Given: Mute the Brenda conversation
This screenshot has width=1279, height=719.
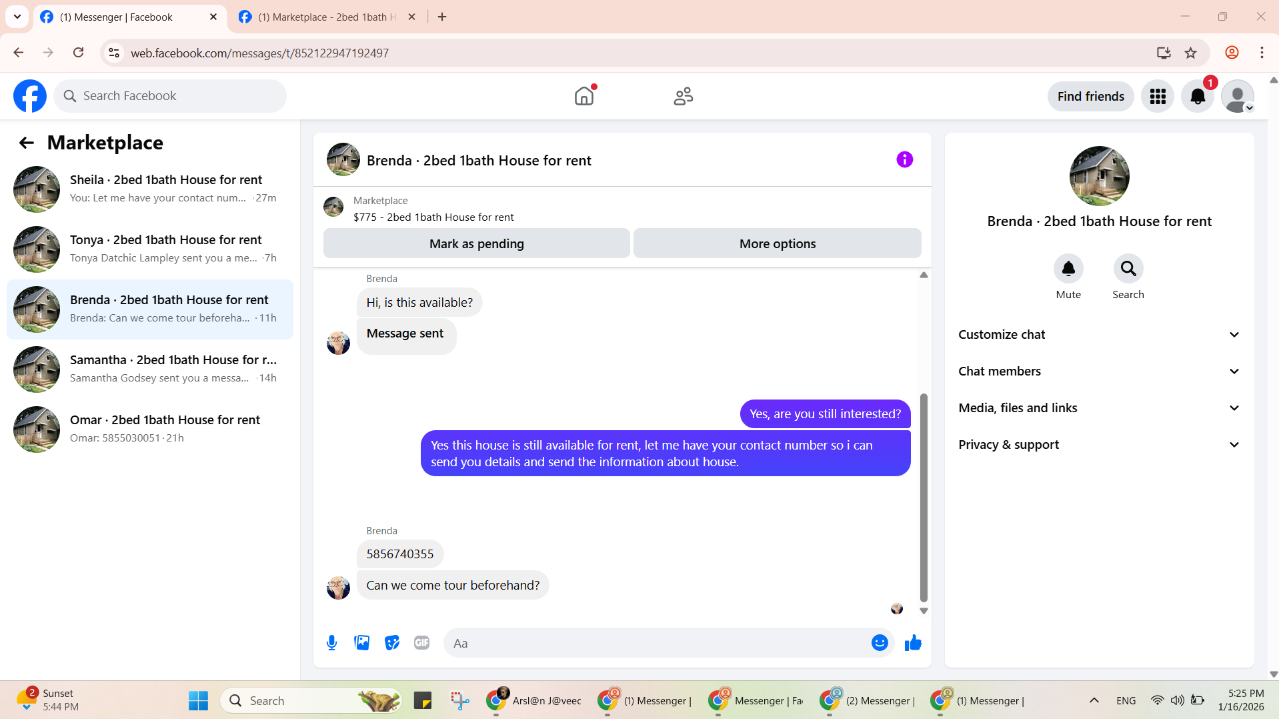Looking at the screenshot, I should pos(1068,269).
